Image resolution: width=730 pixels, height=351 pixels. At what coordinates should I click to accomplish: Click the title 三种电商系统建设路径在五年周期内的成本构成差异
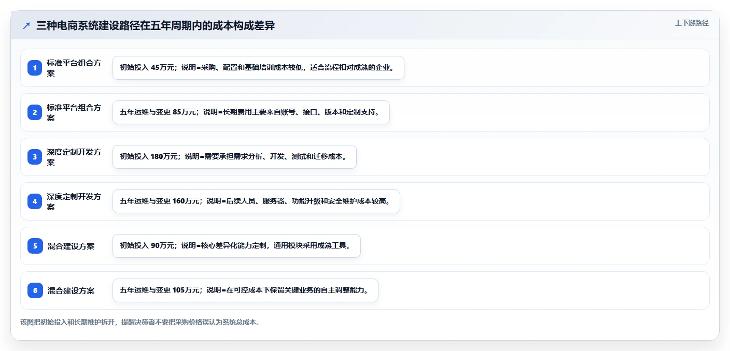156,26
